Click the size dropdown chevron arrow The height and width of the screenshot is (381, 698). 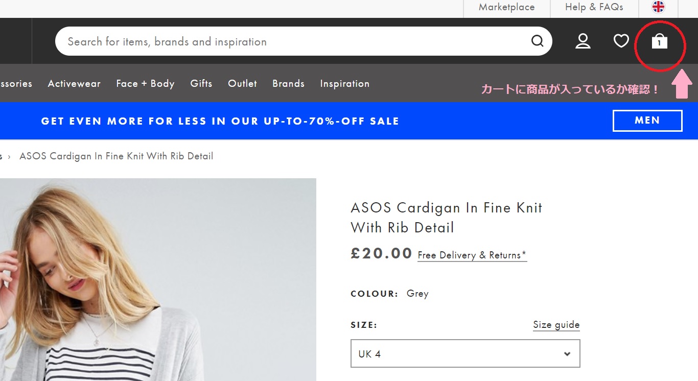[x=567, y=354]
